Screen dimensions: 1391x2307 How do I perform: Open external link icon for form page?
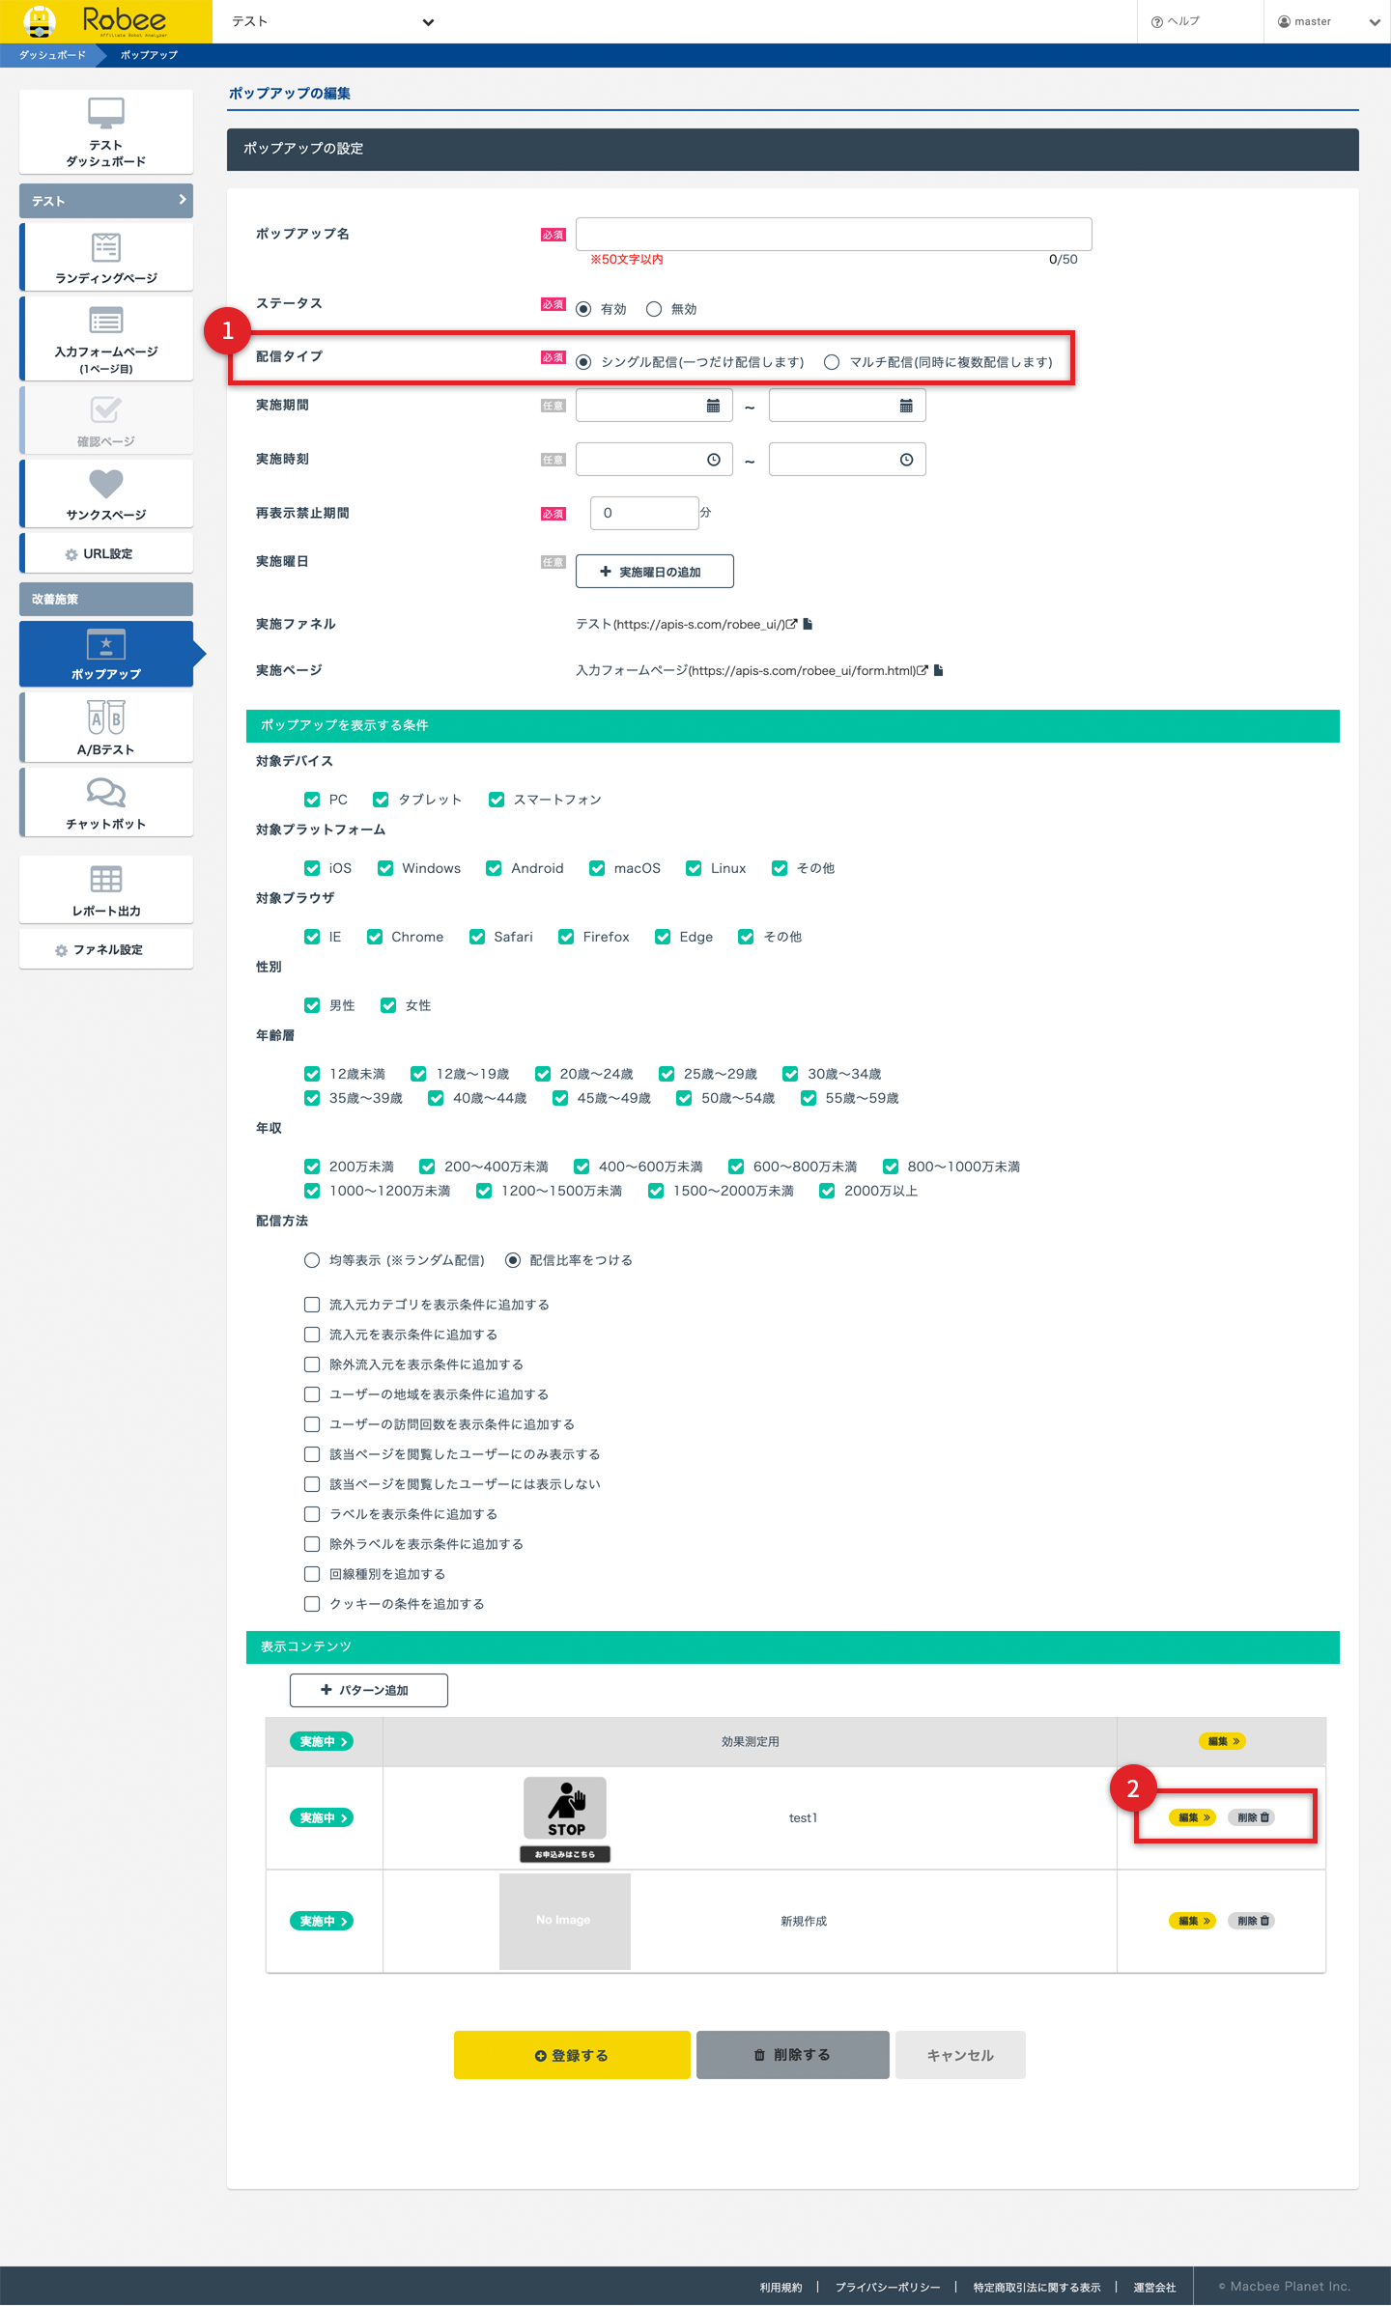coord(923,670)
